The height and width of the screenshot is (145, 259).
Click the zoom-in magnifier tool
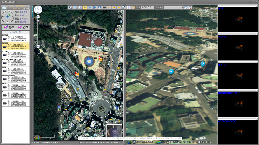[75, 7]
